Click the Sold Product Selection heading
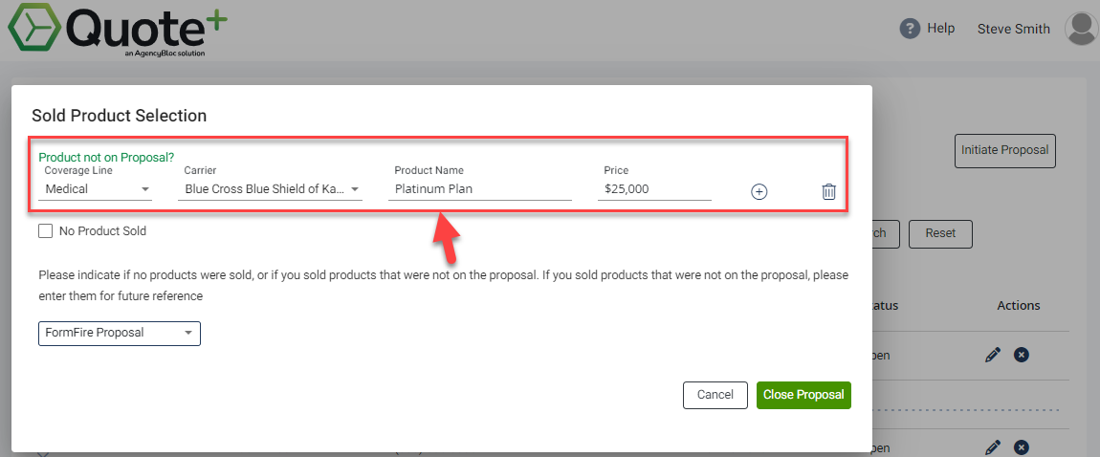The width and height of the screenshot is (1100, 457). coord(120,115)
